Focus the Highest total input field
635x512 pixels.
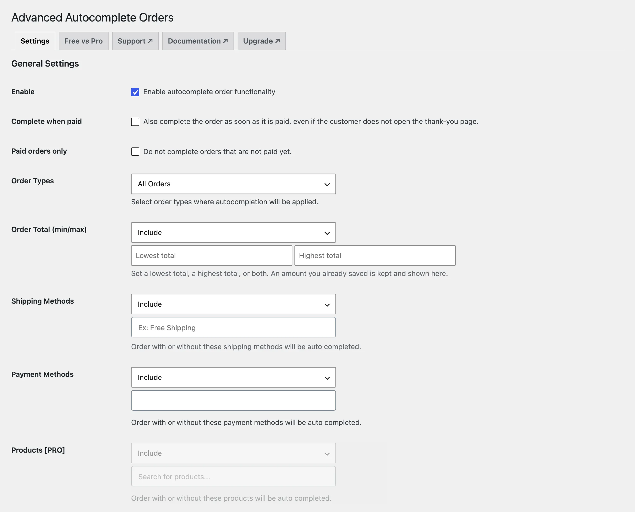pyautogui.click(x=375, y=255)
